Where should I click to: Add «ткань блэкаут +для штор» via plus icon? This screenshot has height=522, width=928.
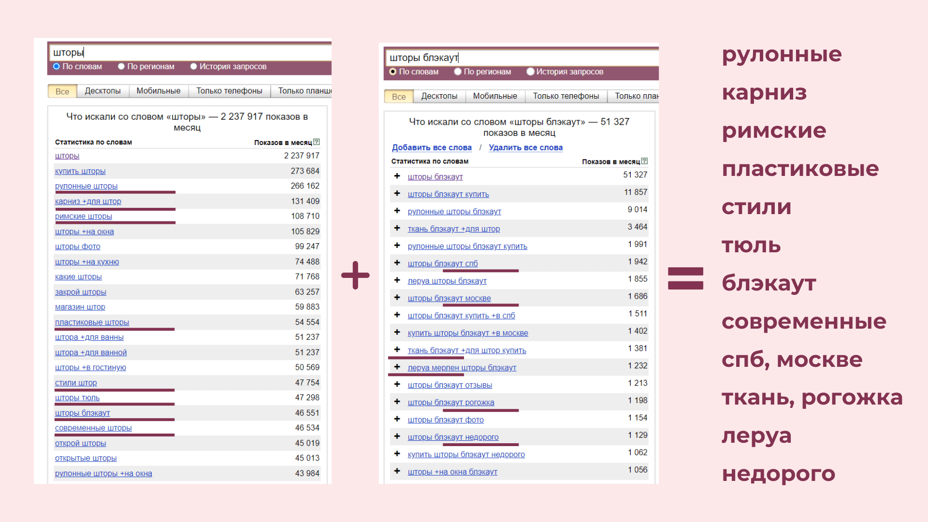click(397, 228)
